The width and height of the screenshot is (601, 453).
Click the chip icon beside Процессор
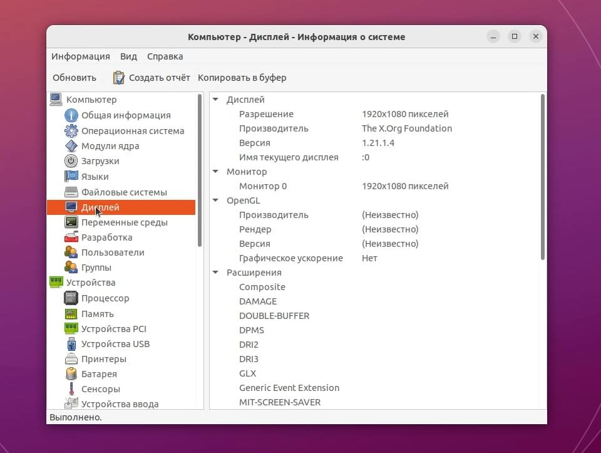click(x=71, y=298)
